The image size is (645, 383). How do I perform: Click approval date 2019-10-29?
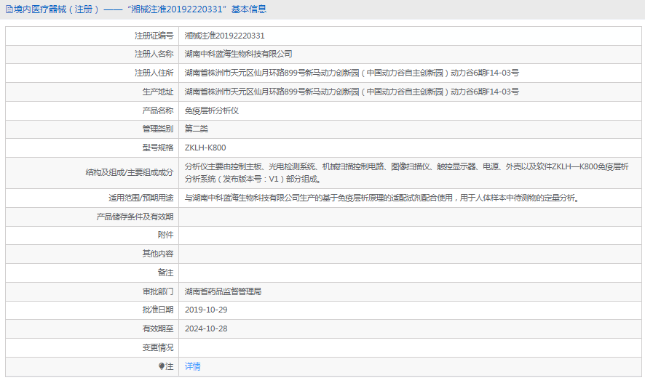coord(206,310)
